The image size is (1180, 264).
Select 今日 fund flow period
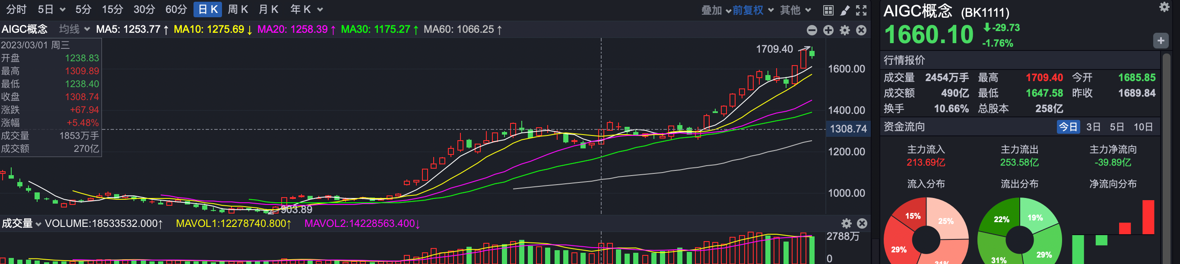coord(1068,127)
